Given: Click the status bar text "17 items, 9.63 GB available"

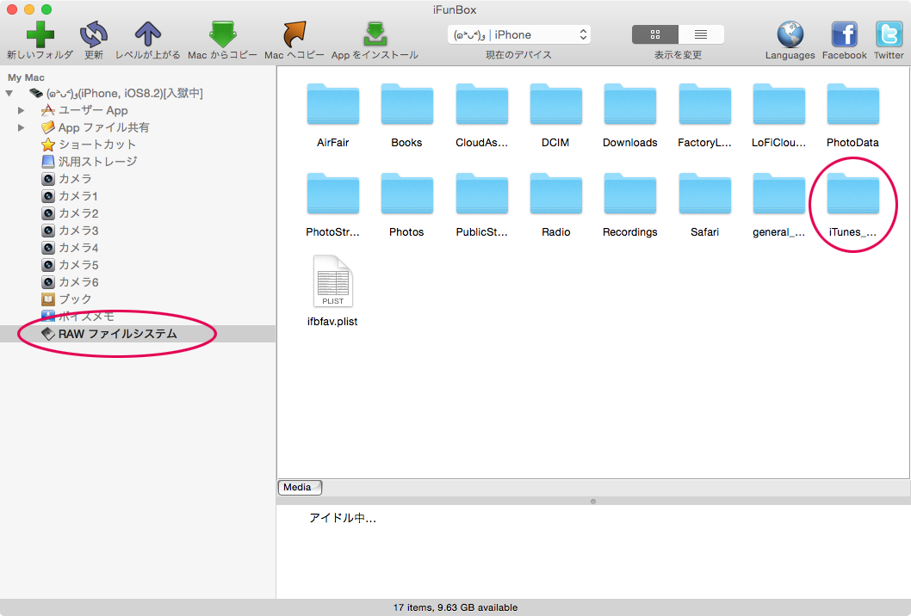Looking at the screenshot, I should pos(455,607).
